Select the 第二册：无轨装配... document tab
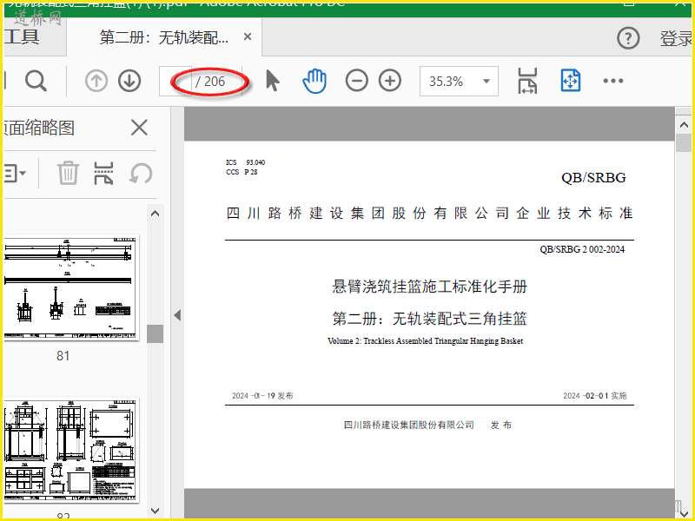Viewport: 695px width, 521px height. pyautogui.click(x=164, y=37)
